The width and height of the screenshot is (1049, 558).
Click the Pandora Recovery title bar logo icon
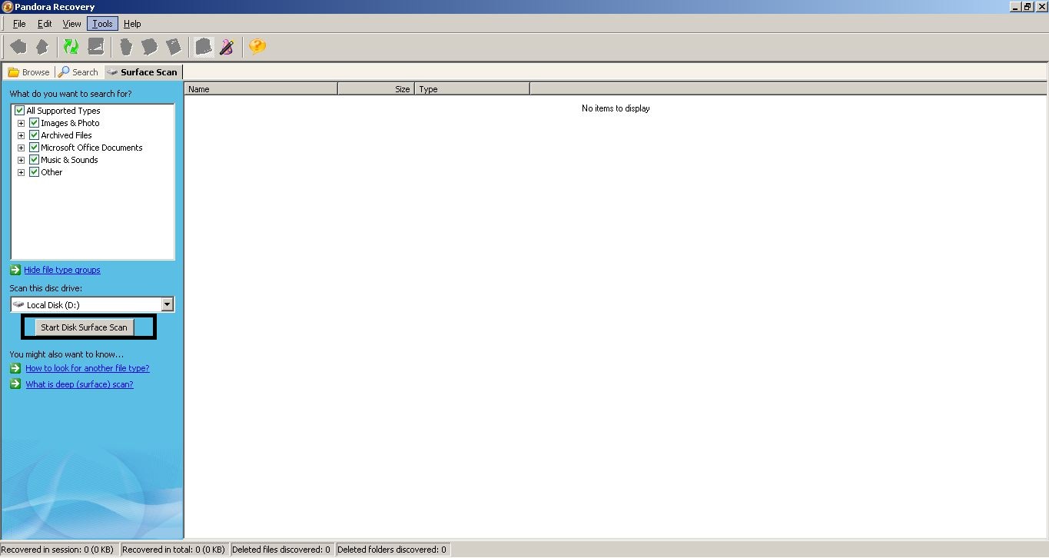click(x=7, y=7)
